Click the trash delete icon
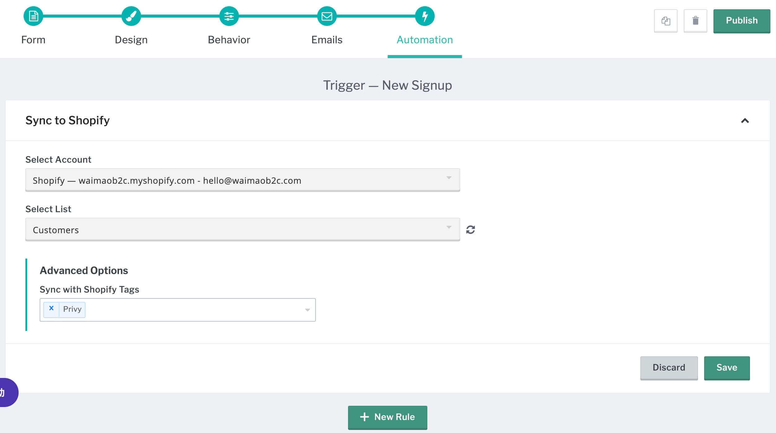This screenshot has height=433, width=776. [695, 21]
